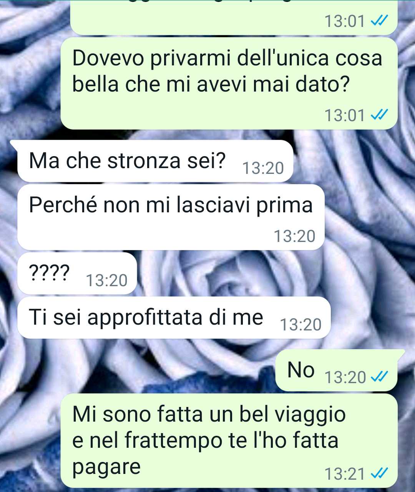Click double checkmarks beside 13:21 timestamp
This screenshot has height=492, width=415.
click(x=378, y=474)
